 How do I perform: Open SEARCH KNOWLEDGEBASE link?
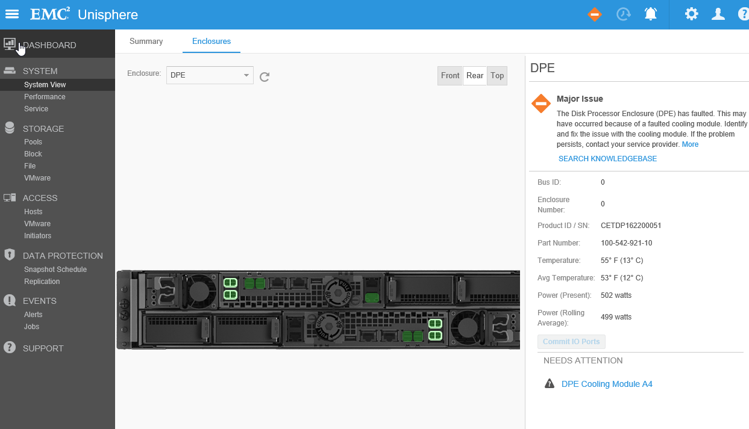[x=607, y=158]
